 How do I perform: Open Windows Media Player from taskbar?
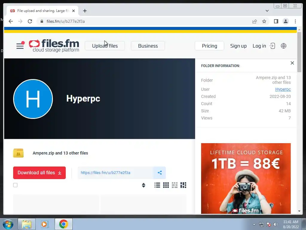(x=45, y=224)
